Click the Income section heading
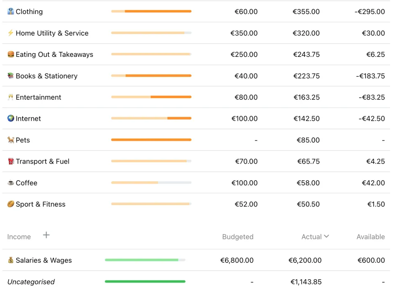This screenshot has width=395, height=294. 19,237
